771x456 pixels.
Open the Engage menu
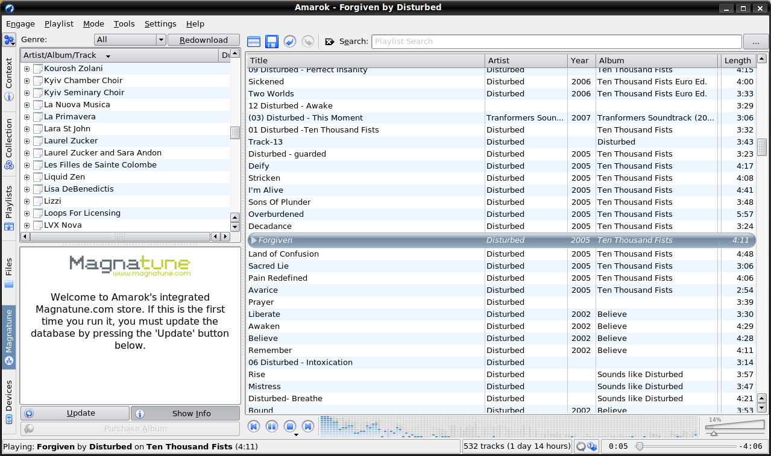coord(20,24)
